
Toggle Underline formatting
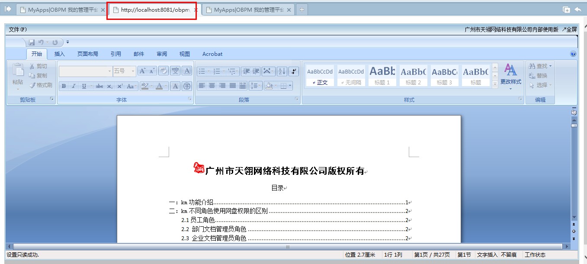click(x=83, y=86)
